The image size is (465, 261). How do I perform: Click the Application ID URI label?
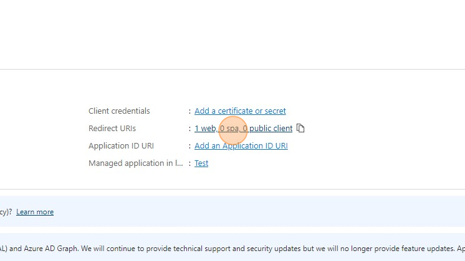(x=121, y=146)
